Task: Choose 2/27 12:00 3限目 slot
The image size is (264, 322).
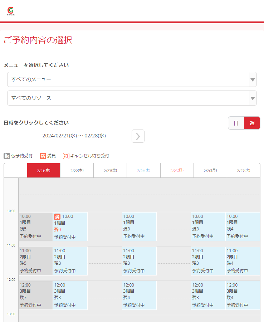Action: (x=243, y=295)
